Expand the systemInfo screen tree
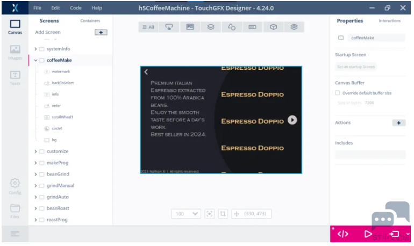 pyautogui.click(x=35, y=49)
